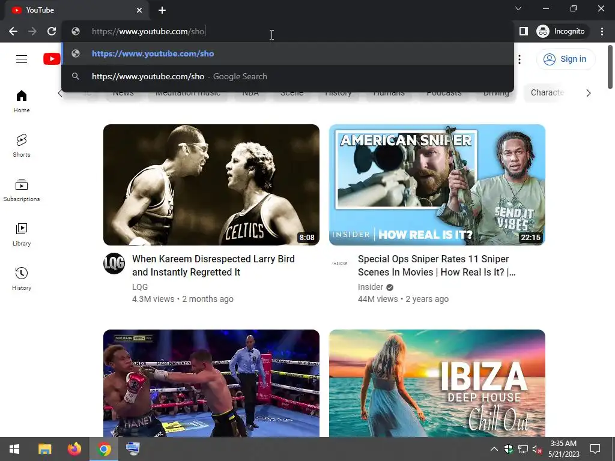615x461 pixels.
Task: Click the page vertical scrollbar
Action: pyautogui.click(x=610, y=67)
